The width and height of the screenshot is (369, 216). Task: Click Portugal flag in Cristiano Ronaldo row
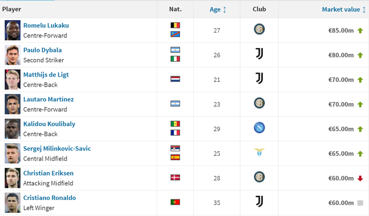tap(175, 202)
